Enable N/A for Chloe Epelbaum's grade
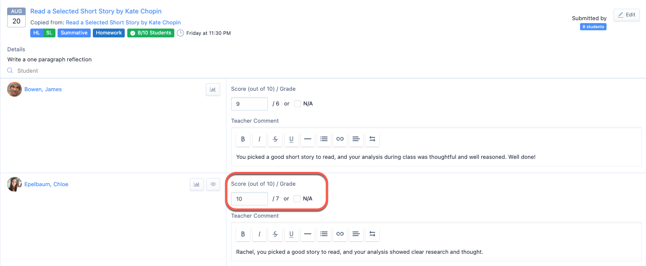 pyautogui.click(x=297, y=198)
